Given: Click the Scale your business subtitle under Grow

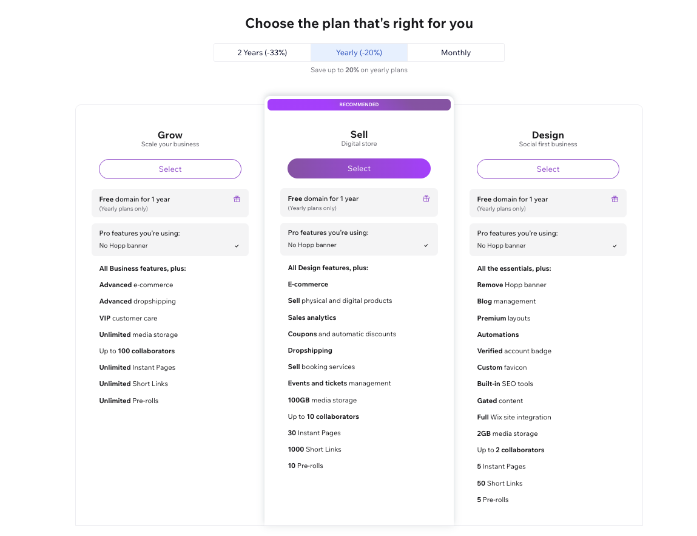Looking at the screenshot, I should pos(170,145).
